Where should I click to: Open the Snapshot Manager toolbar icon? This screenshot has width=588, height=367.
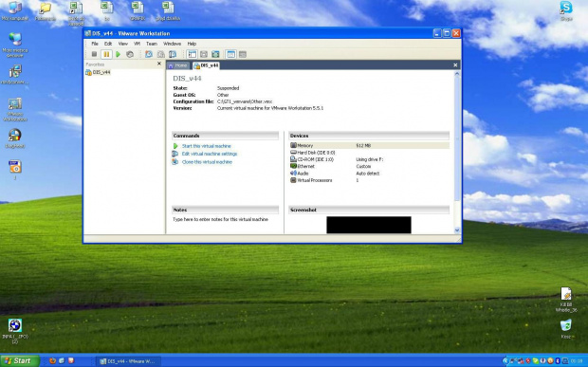pos(173,54)
